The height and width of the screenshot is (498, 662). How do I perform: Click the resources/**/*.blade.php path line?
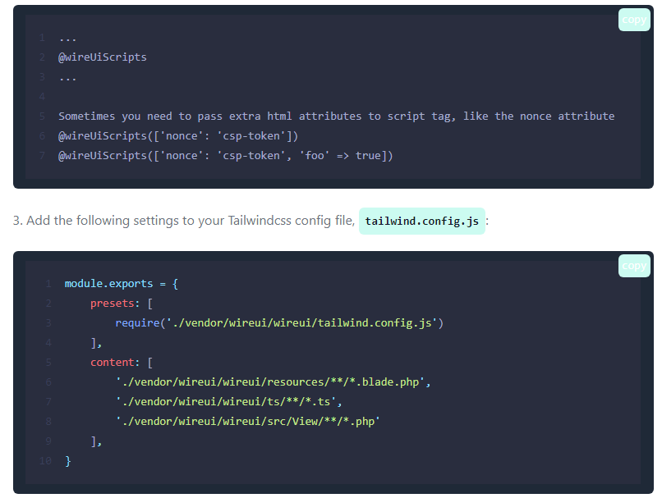coord(274,382)
